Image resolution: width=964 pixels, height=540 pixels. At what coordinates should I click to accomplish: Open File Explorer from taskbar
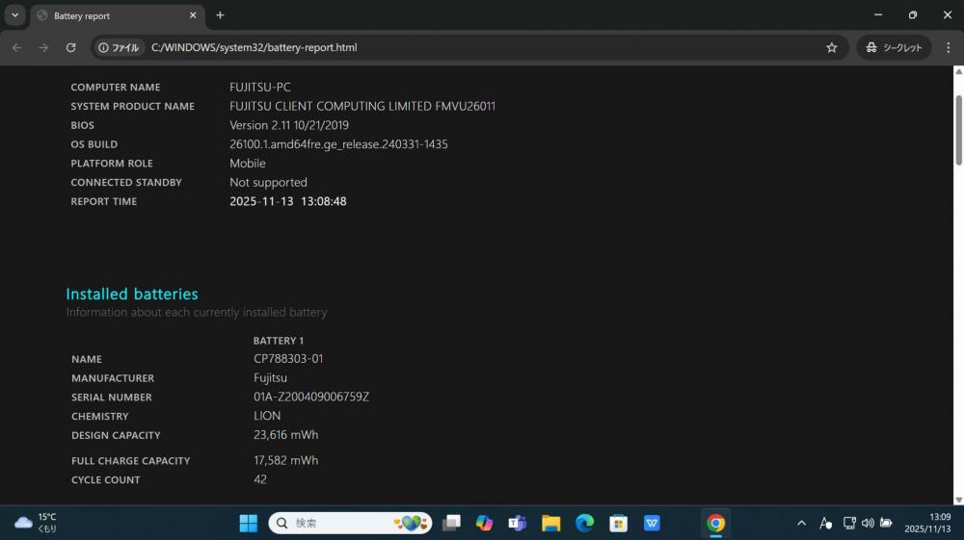(550, 523)
